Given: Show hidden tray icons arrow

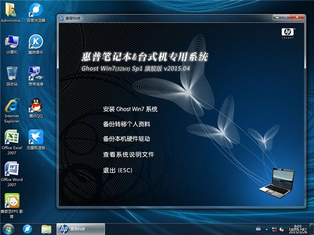Looking at the screenshot, I should click(267, 229).
